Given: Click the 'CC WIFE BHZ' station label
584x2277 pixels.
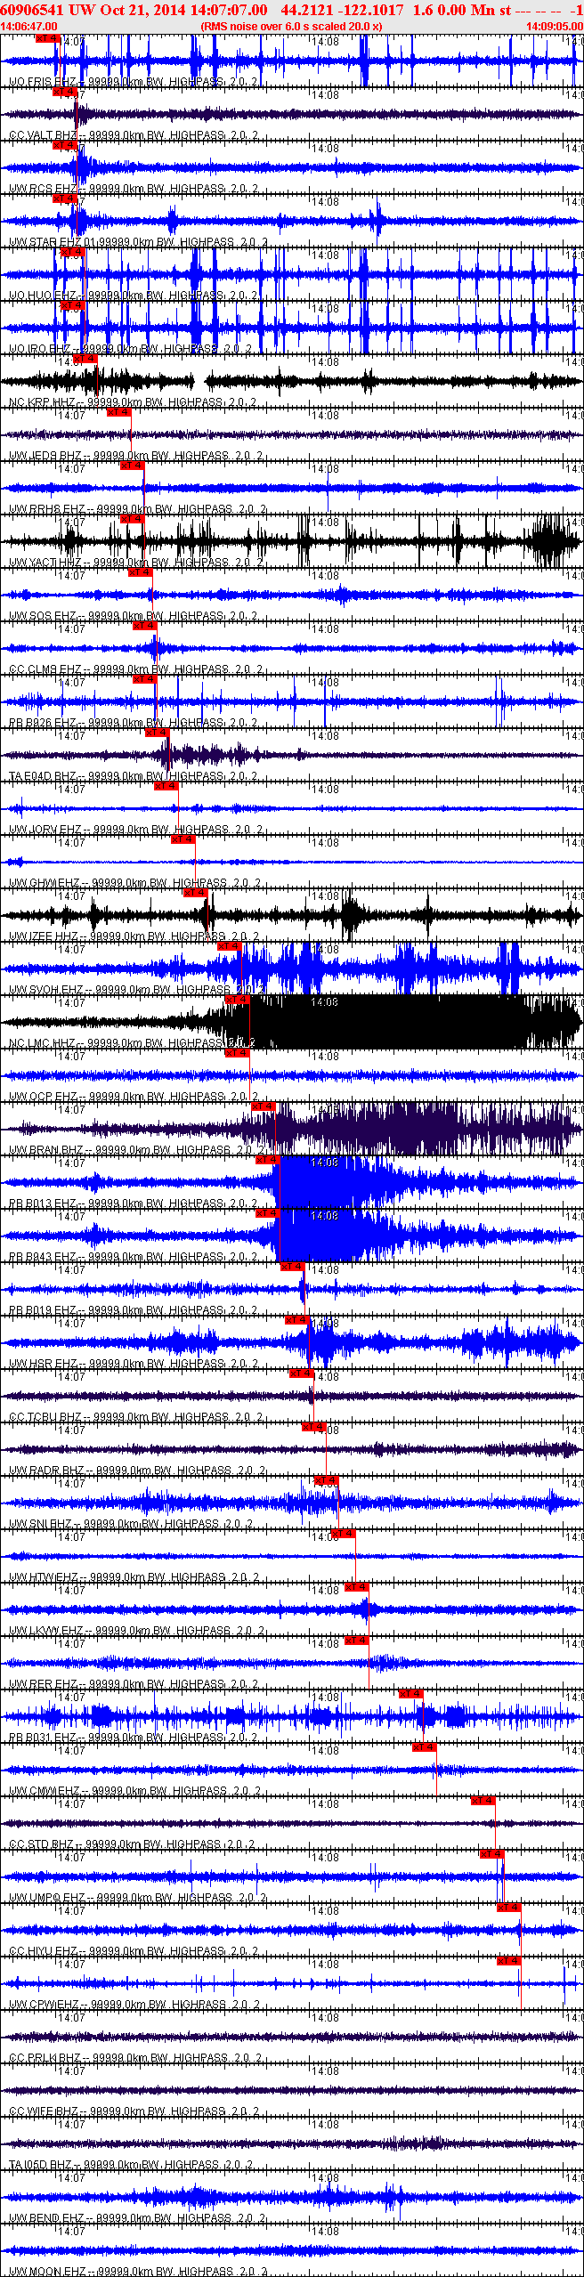Looking at the screenshot, I should point(45,2111).
